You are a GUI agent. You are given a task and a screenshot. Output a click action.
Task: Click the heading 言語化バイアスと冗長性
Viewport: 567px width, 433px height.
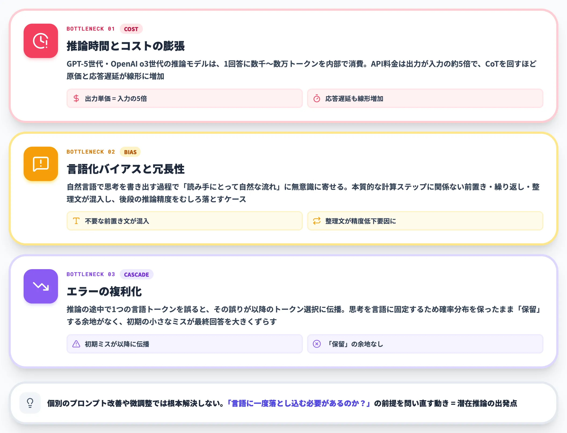point(126,169)
